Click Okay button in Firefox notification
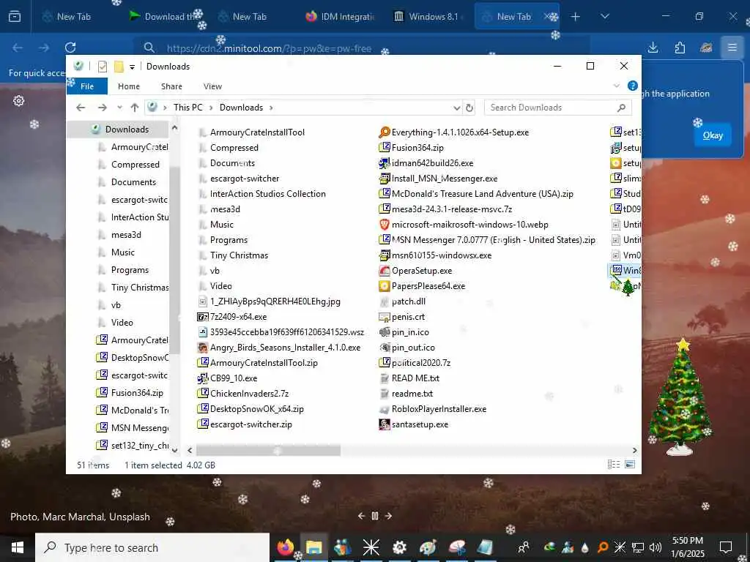 tap(713, 135)
